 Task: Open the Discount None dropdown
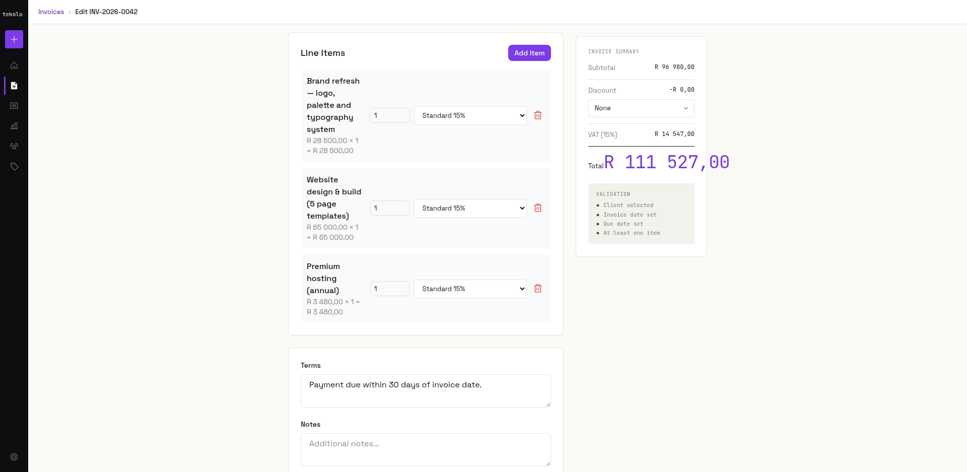pos(641,108)
